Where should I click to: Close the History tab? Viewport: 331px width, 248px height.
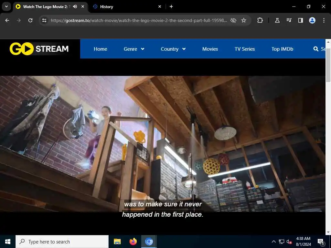tap(160, 6)
